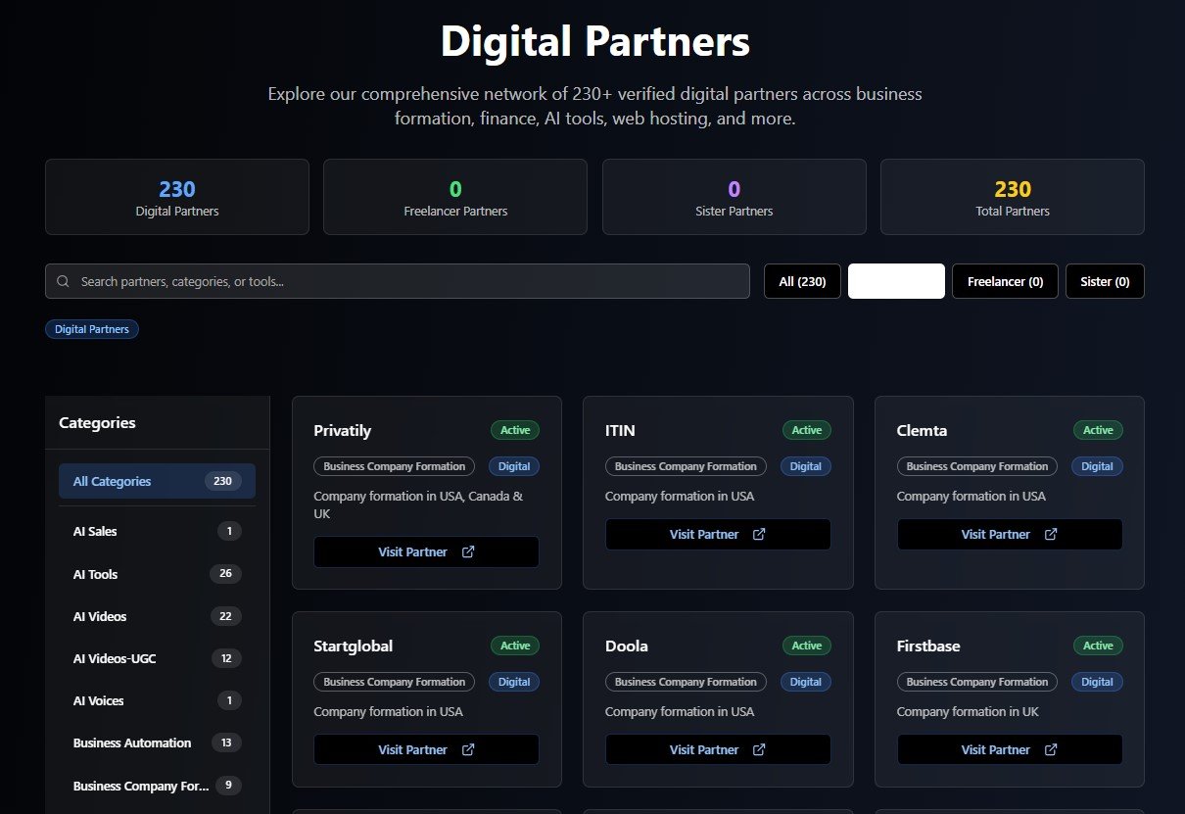Select the All (230) filter button
This screenshot has width=1185, height=814.
pos(802,281)
